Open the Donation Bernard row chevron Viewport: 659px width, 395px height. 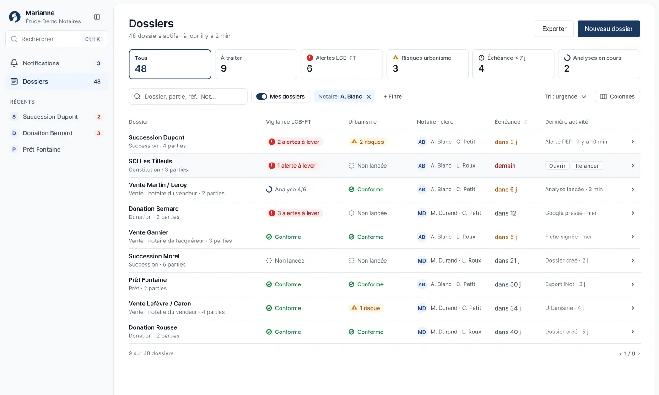click(633, 213)
